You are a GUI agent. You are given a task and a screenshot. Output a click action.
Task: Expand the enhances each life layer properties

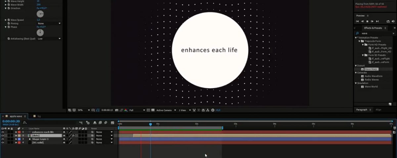point(16,132)
